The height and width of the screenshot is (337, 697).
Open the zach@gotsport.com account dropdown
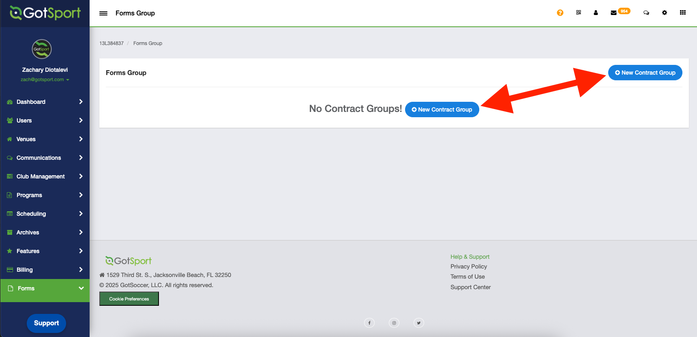tap(45, 79)
